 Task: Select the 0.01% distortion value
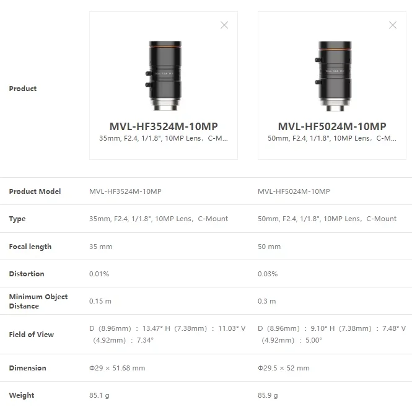99,274
